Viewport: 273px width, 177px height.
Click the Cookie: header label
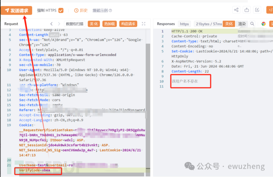coord(26,125)
